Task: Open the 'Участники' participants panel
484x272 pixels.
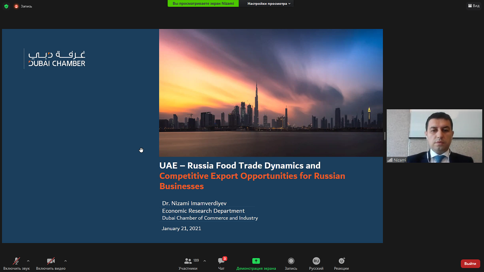Action: pyautogui.click(x=188, y=264)
